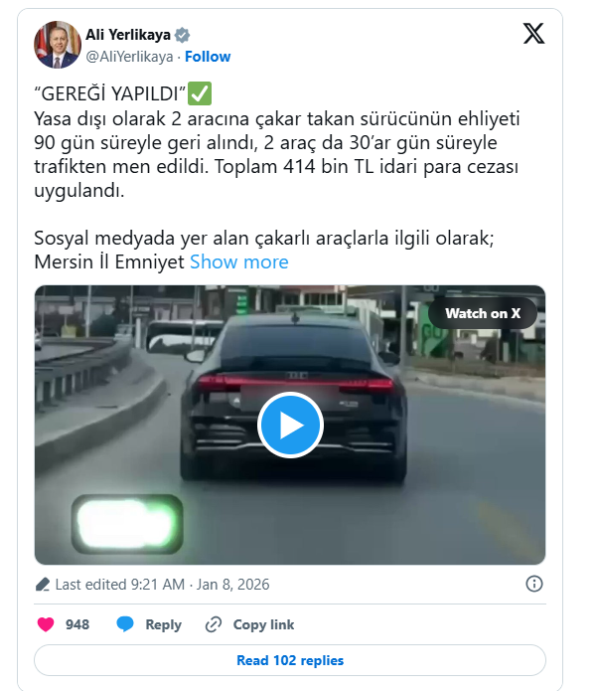Click the 948 likes count
Image resolution: width=599 pixels, height=691 pixels.
click(77, 624)
